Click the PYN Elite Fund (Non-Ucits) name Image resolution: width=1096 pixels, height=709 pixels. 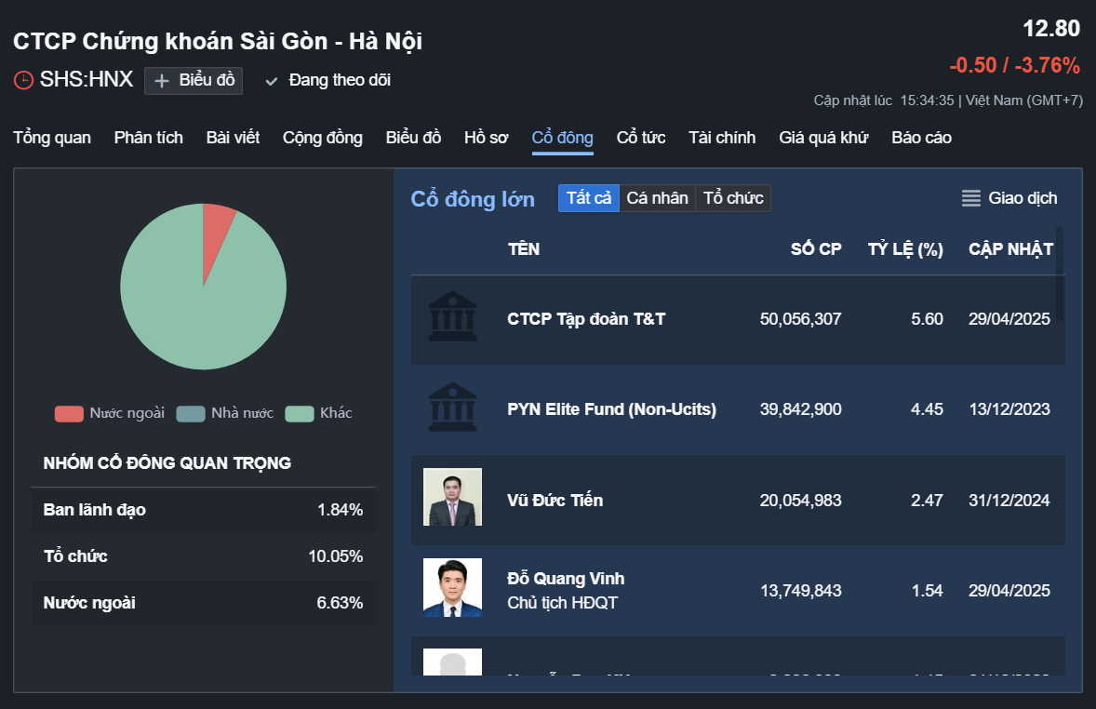pyautogui.click(x=611, y=409)
